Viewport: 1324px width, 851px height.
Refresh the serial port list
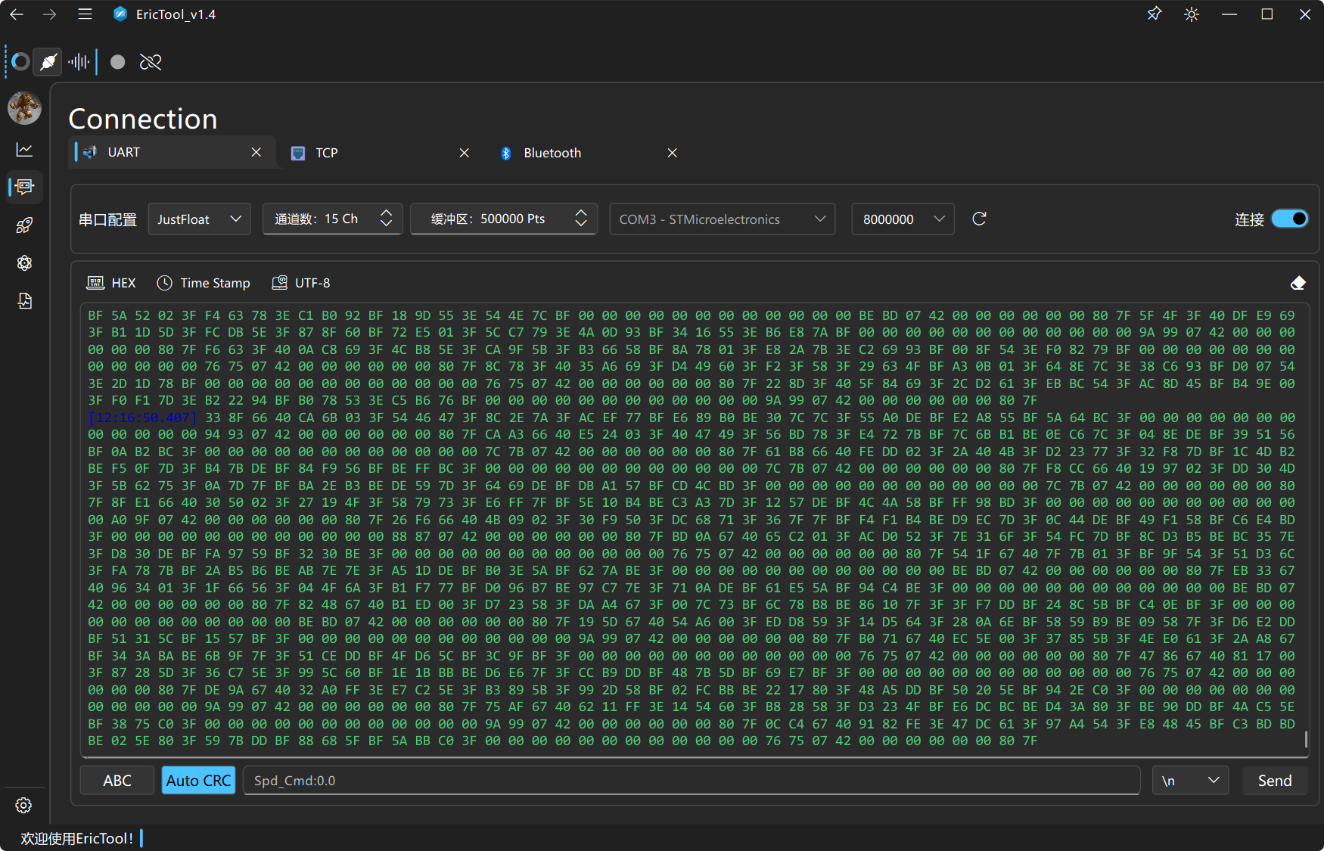(x=979, y=219)
